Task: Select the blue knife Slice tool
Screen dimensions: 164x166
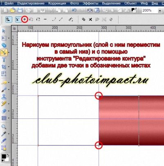Action: 4,141
